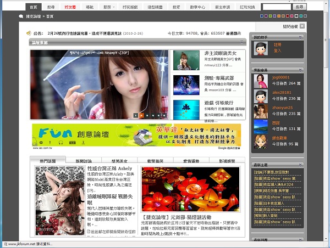Switch to the 歡樂搞笑 tab
330x248 pixels.
[x=155, y=161]
